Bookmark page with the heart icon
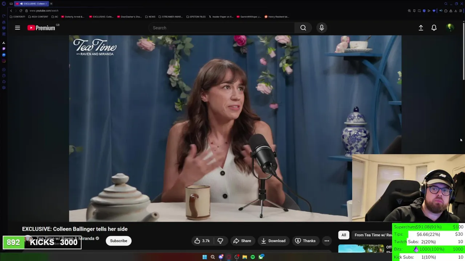 click(x=434, y=11)
